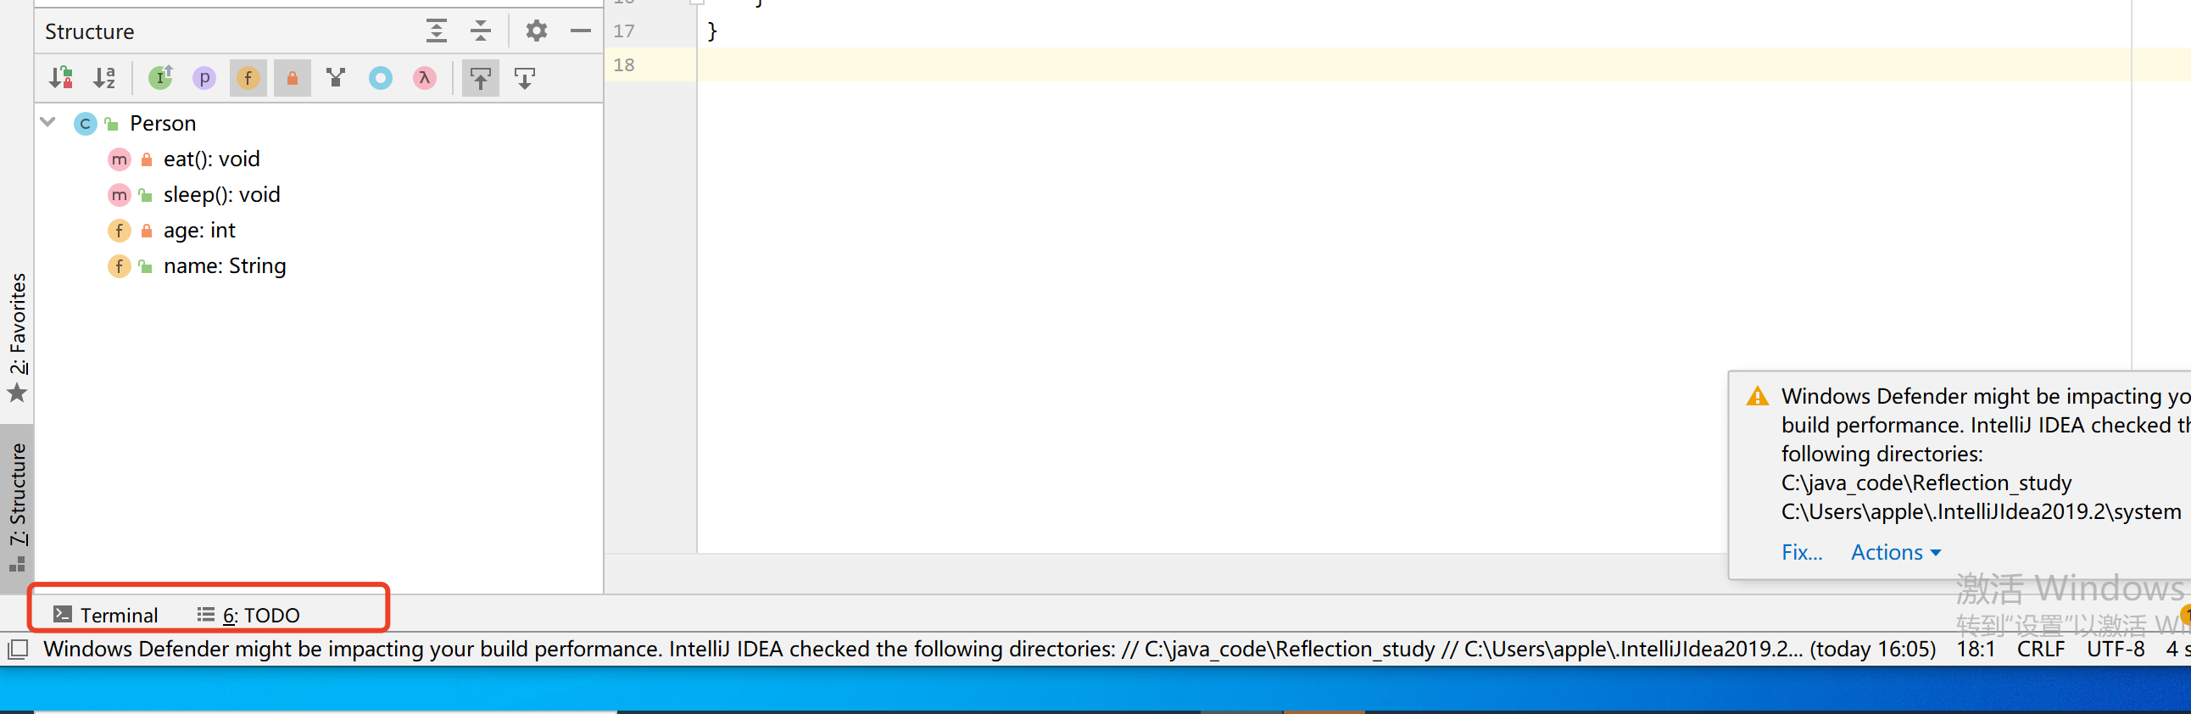Click the Show Lambdas icon

(x=425, y=78)
